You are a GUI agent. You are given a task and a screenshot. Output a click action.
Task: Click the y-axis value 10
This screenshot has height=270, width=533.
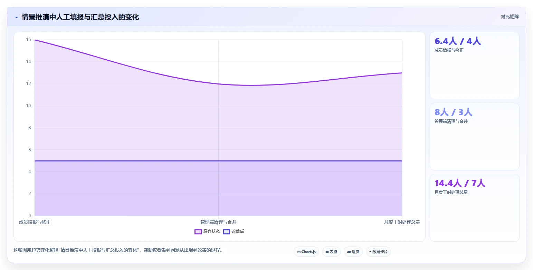coord(28,106)
